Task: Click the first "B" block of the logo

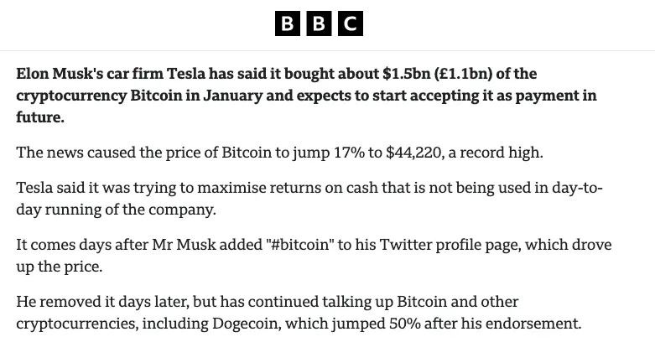Action: point(288,23)
